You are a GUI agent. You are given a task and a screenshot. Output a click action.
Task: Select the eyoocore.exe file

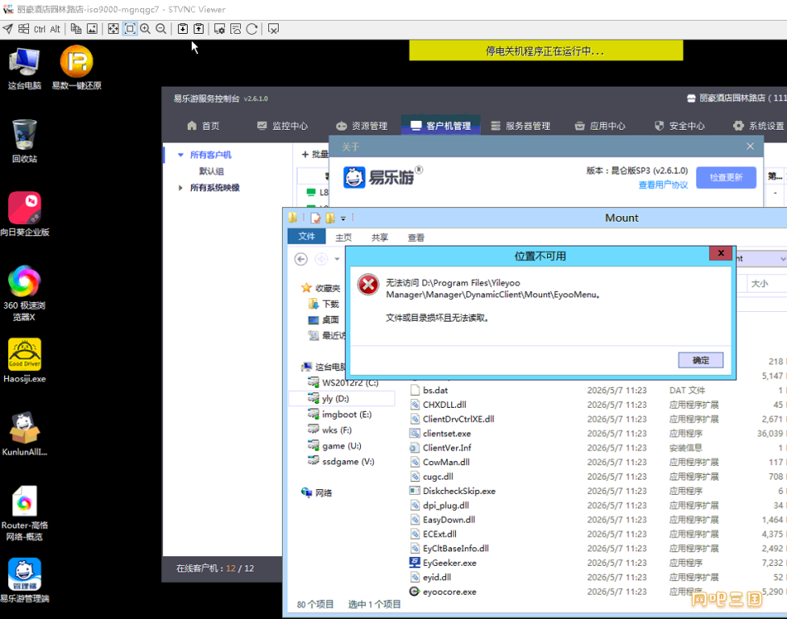(x=443, y=592)
